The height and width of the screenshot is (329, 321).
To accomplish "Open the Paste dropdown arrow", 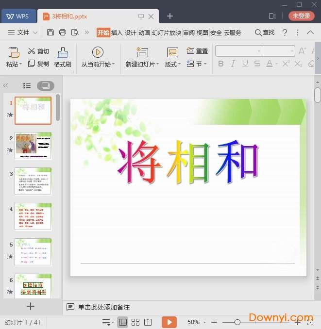I will coord(20,64).
